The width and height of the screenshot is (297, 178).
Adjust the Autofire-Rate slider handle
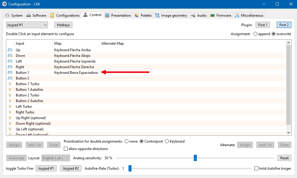click(130, 168)
